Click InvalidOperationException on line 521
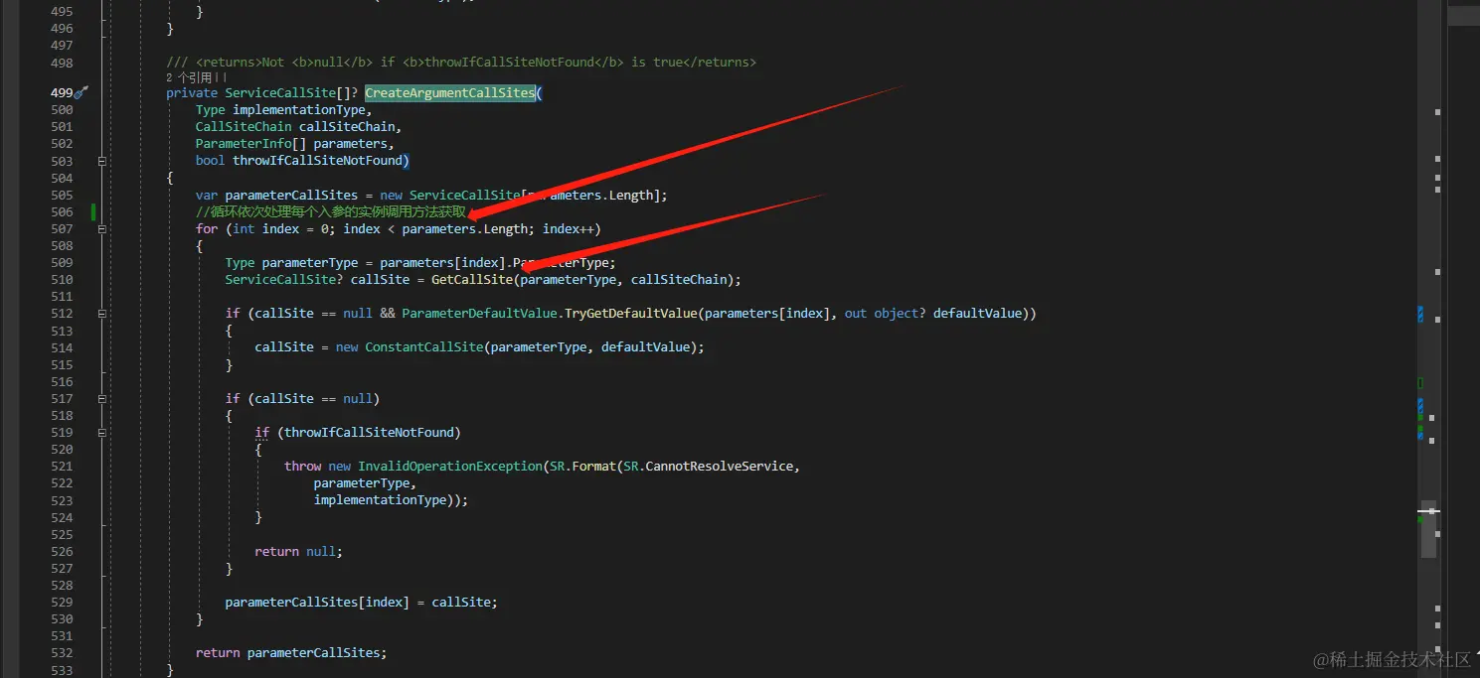 [x=450, y=467]
